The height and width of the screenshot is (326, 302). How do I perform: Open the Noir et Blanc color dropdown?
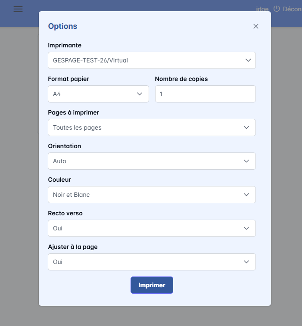(x=146, y=195)
